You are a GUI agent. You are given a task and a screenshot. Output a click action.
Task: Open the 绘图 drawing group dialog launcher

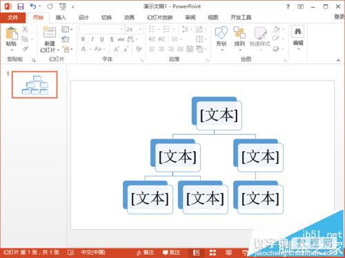(285, 61)
